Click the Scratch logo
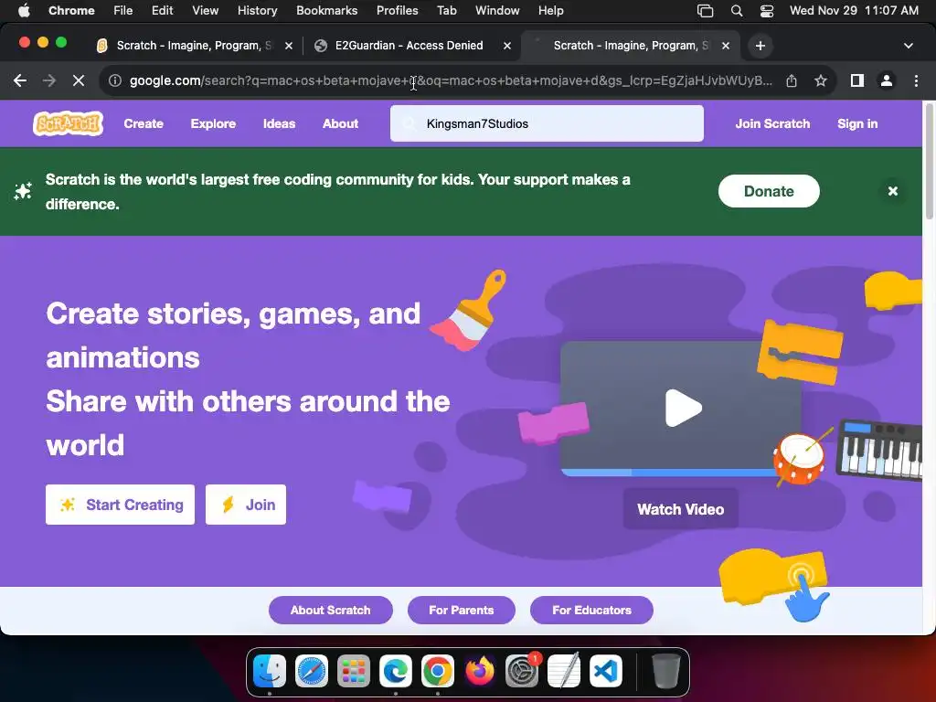Screen dimensions: 936x702 click(x=68, y=123)
